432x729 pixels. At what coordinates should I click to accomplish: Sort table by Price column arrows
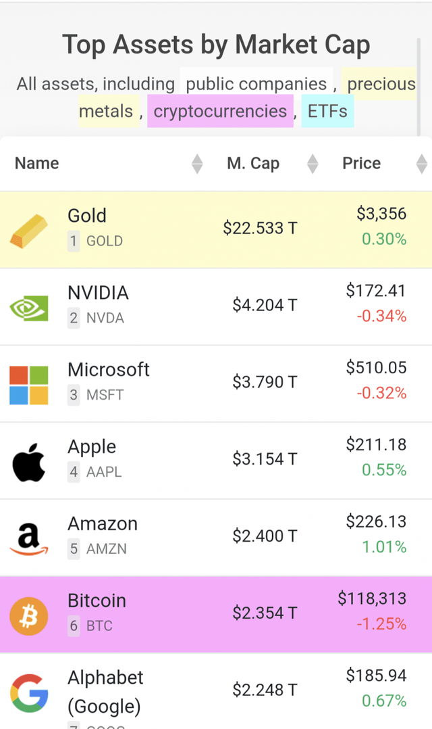(x=422, y=164)
